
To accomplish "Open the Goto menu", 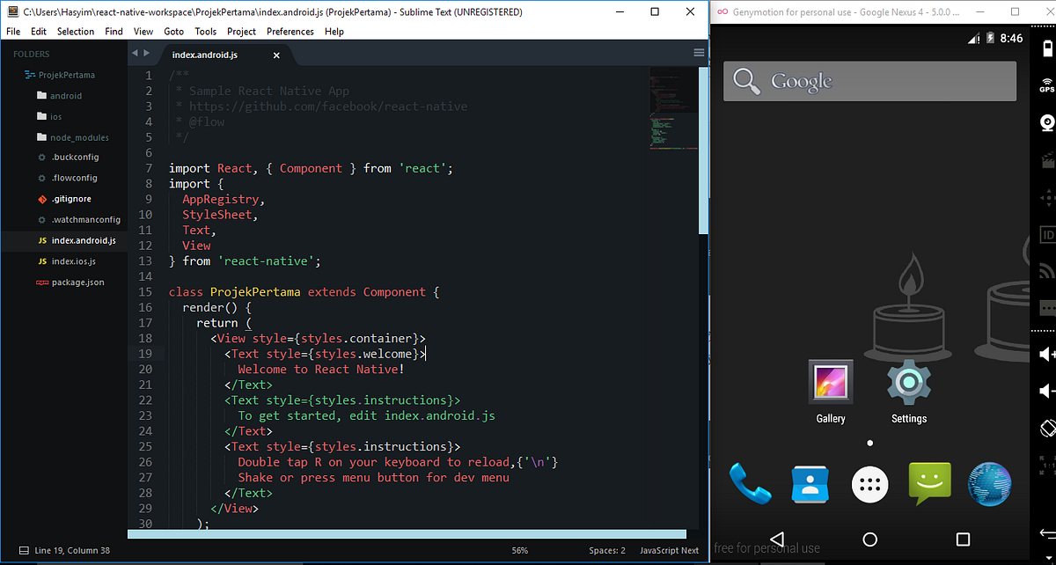I will click(174, 31).
